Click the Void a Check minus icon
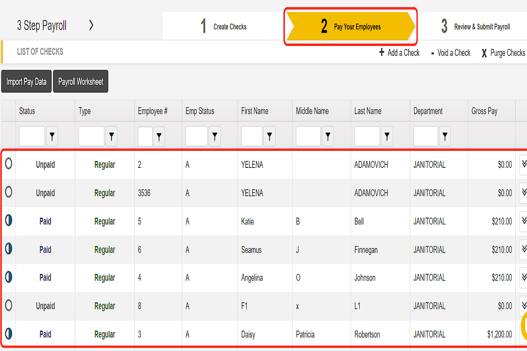The width and height of the screenshot is (527, 351). coord(432,53)
